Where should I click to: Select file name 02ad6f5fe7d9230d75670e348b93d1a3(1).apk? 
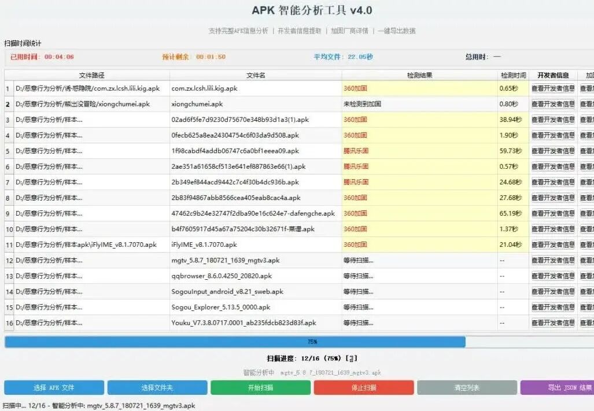click(x=256, y=120)
